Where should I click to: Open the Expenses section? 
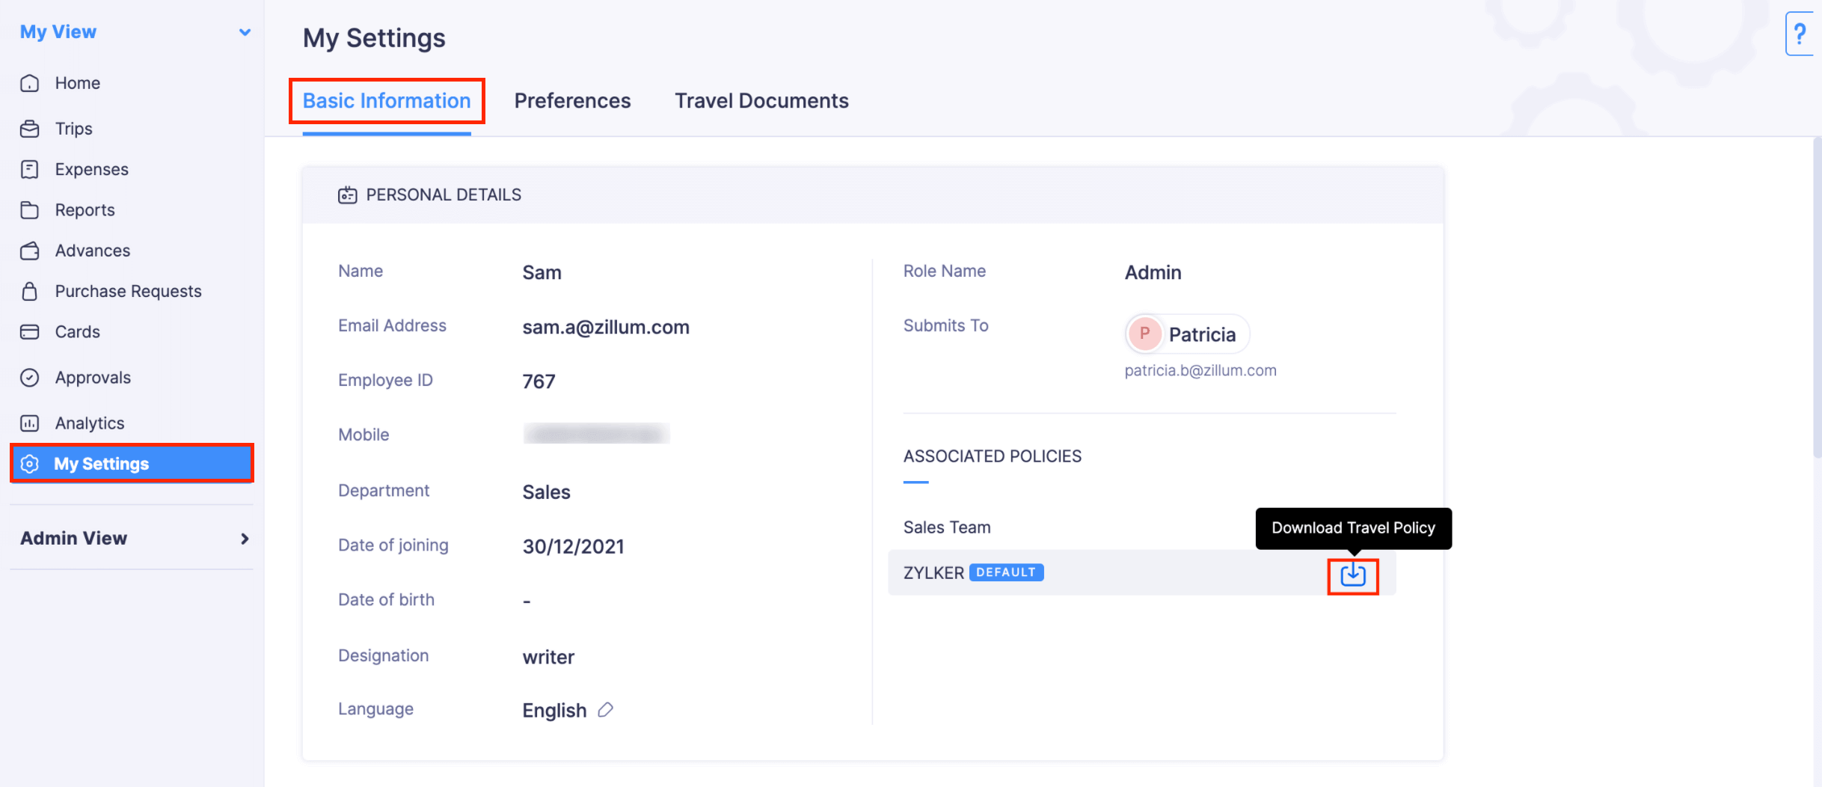91,168
